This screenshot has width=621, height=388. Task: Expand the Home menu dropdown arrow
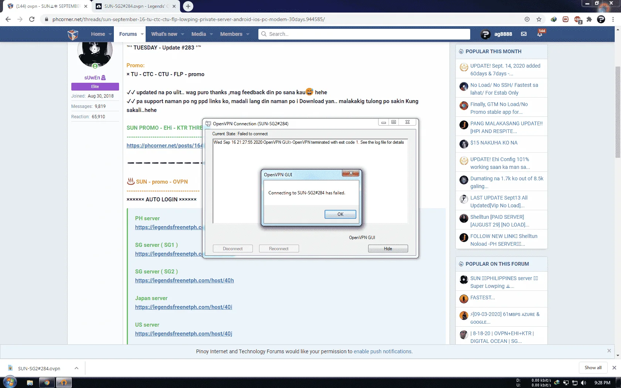pyautogui.click(x=110, y=34)
